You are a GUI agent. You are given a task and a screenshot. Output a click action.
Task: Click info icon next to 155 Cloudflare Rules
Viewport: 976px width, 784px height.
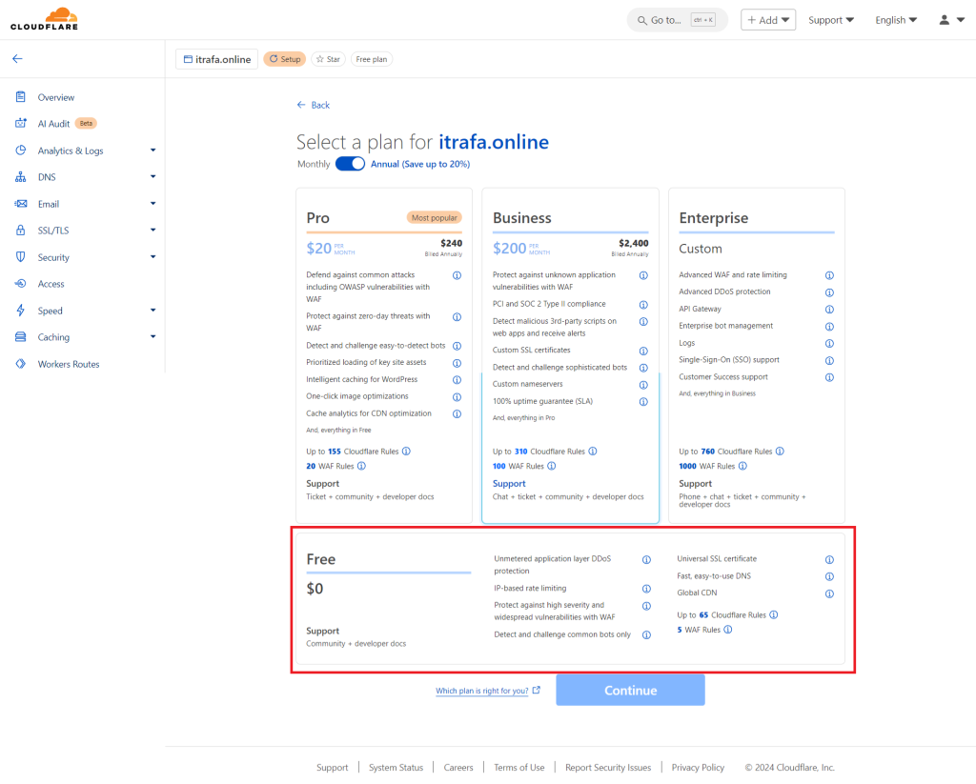tap(406, 452)
